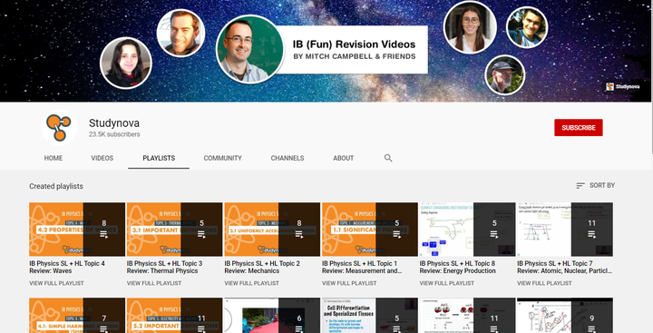Click the Sort By icon
This screenshot has width=653, height=333.
click(580, 185)
